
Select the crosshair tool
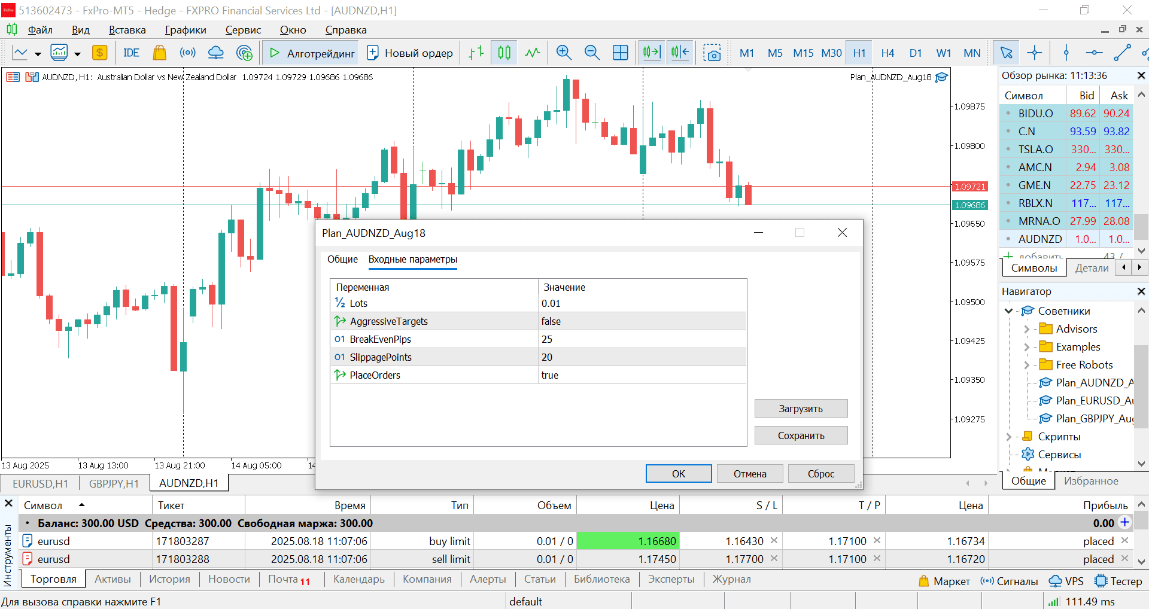pos(1034,53)
